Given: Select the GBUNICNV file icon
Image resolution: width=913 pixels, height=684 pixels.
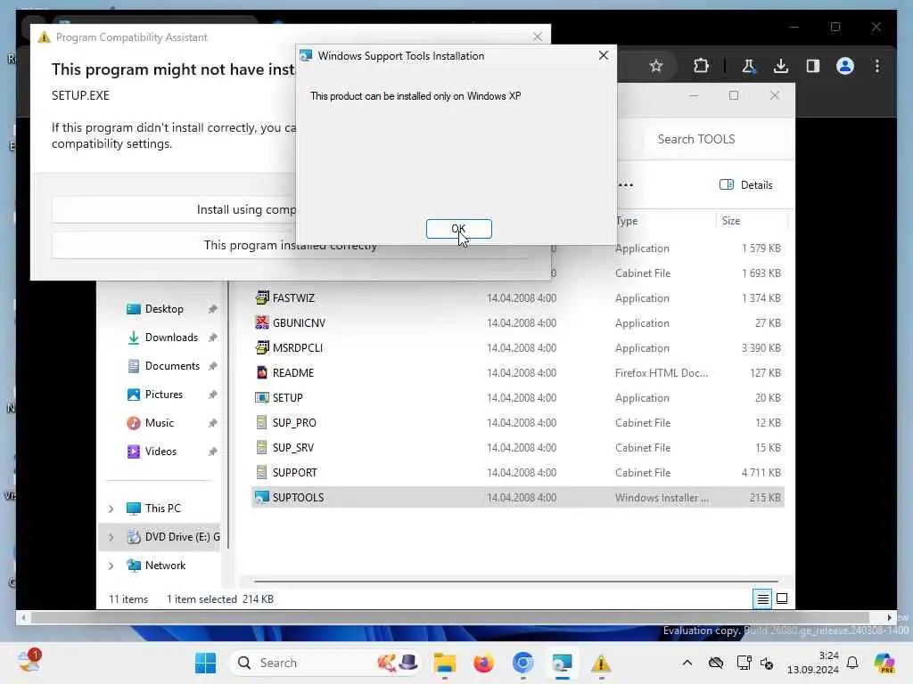Looking at the screenshot, I should (x=262, y=322).
